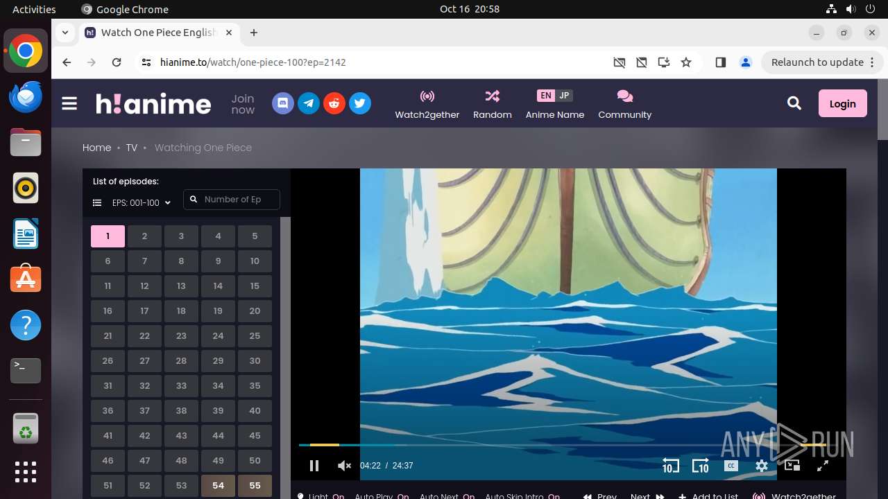The height and width of the screenshot is (499, 888).
Task: Select episode 55
Action: coord(255,486)
